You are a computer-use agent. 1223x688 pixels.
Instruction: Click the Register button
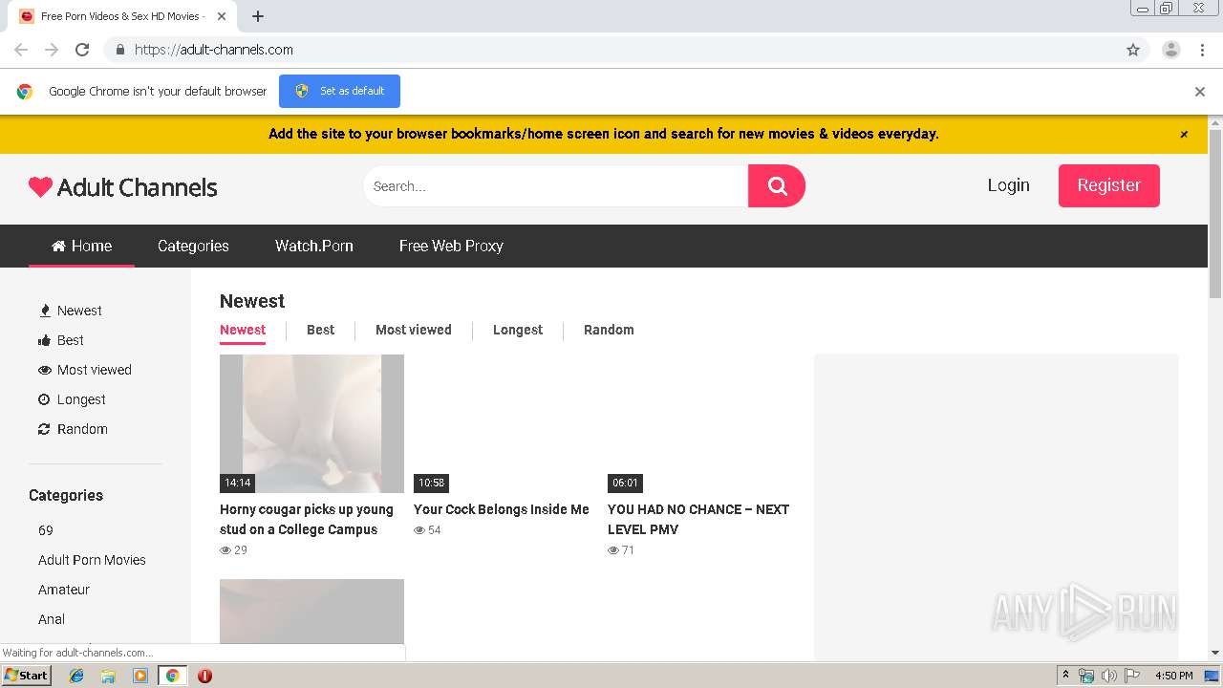coord(1108,185)
